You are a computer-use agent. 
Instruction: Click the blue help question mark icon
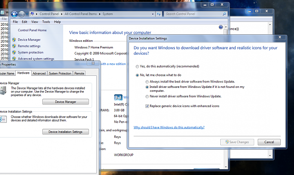[221, 27]
